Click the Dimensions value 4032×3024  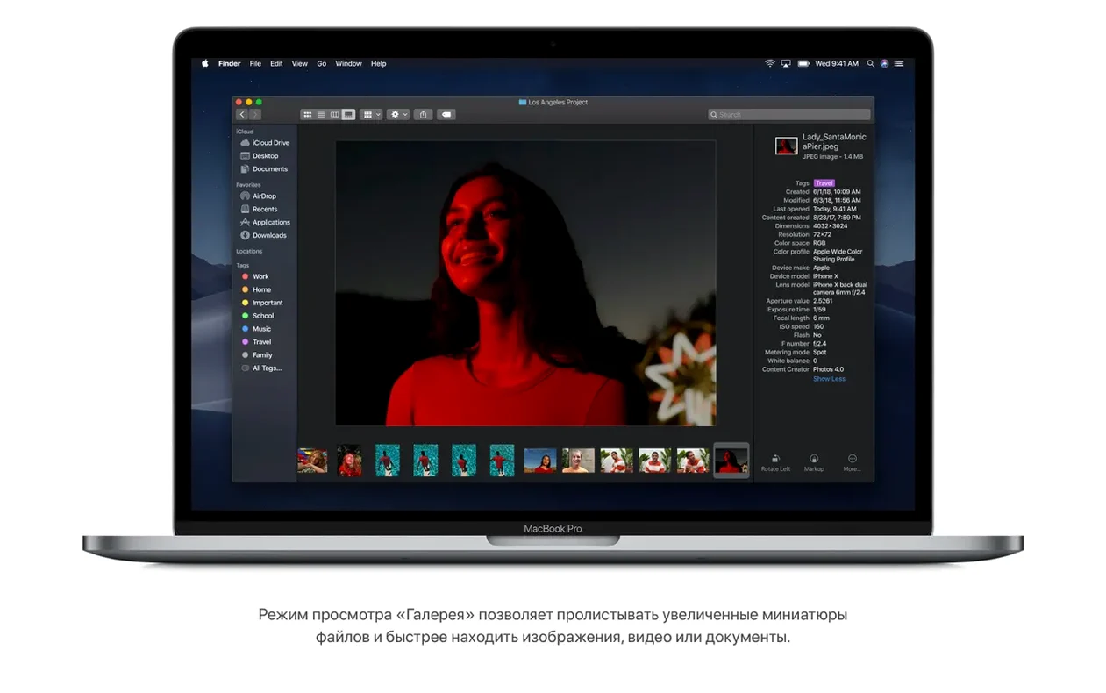(x=831, y=226)
